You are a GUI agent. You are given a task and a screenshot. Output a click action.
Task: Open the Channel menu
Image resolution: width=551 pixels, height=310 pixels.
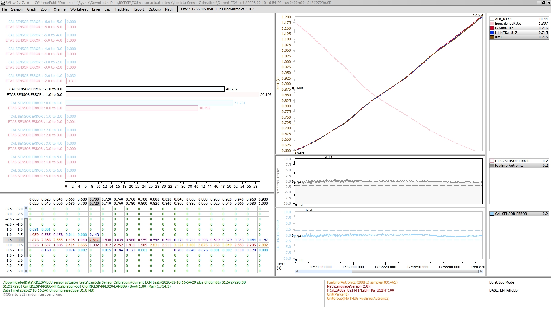pyautogui.click(x=60, y=9)
